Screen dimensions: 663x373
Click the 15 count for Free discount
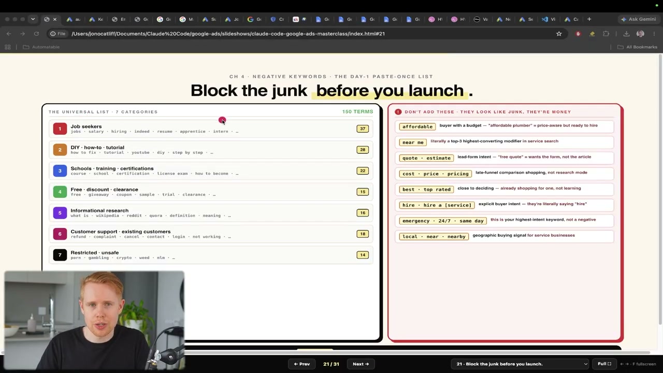tap(363, 192)
